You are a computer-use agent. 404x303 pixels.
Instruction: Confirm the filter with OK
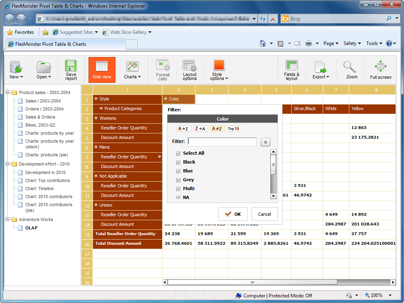[233, 214]
